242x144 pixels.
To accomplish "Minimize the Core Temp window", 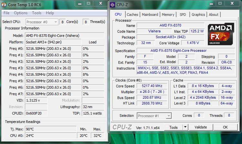I will click(x=80, y=4).
